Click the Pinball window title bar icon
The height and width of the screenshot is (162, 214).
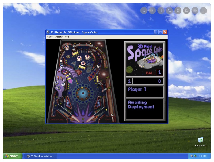coord(48,32)
